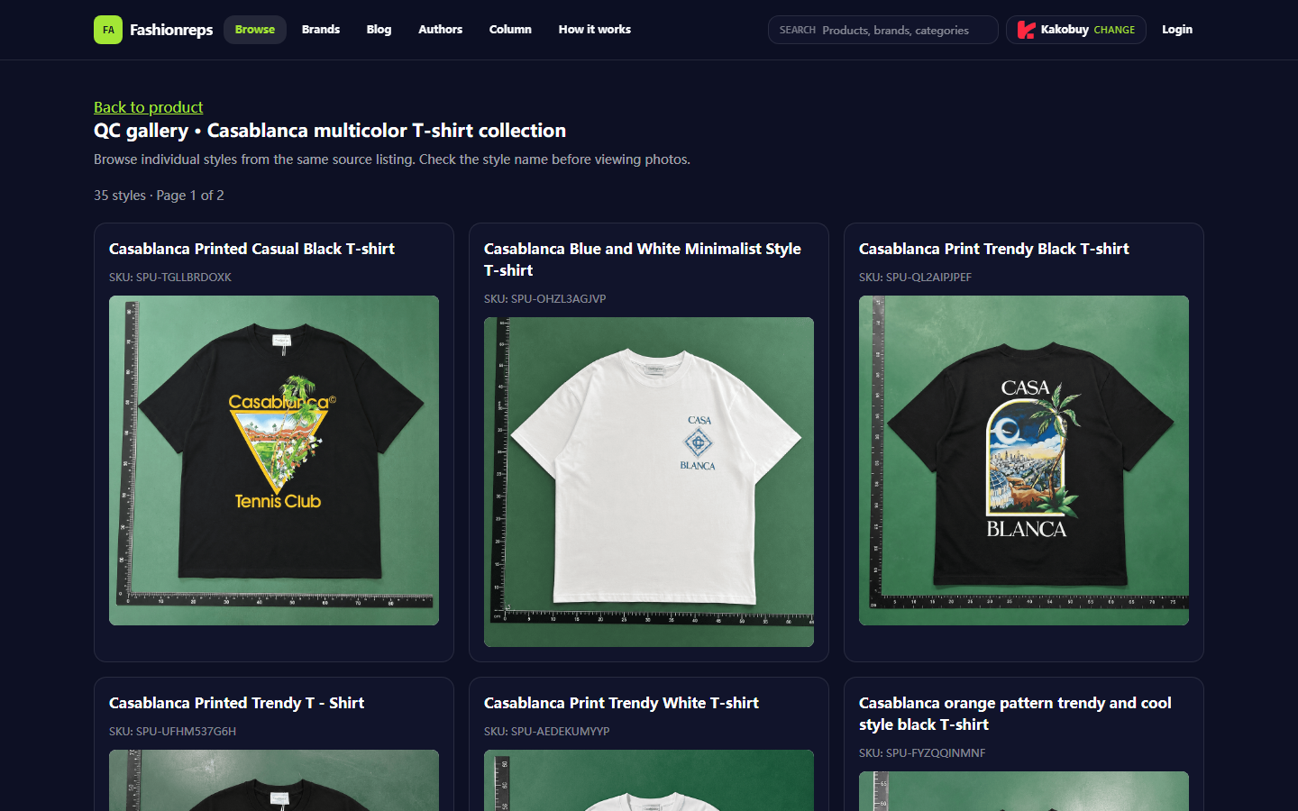Click the Login link
This screenshot has width=1298, height=811.
click(x=1177, y=30)
